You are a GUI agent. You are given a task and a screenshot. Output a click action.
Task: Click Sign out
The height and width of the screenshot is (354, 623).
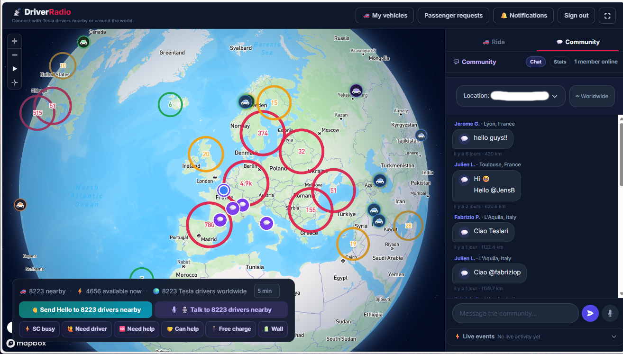click(x=576, y=16)
